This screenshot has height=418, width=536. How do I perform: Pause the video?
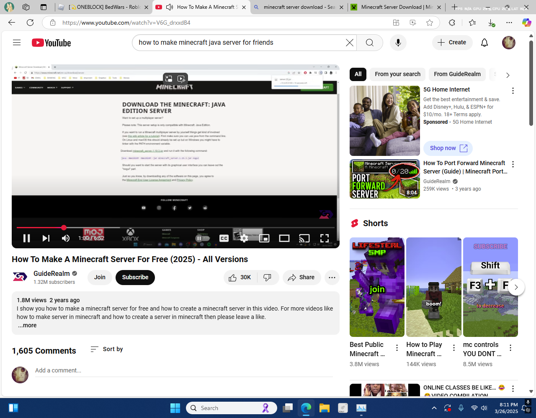(26, 238)
